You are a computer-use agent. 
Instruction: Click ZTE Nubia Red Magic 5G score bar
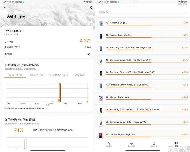click(147, 137)
